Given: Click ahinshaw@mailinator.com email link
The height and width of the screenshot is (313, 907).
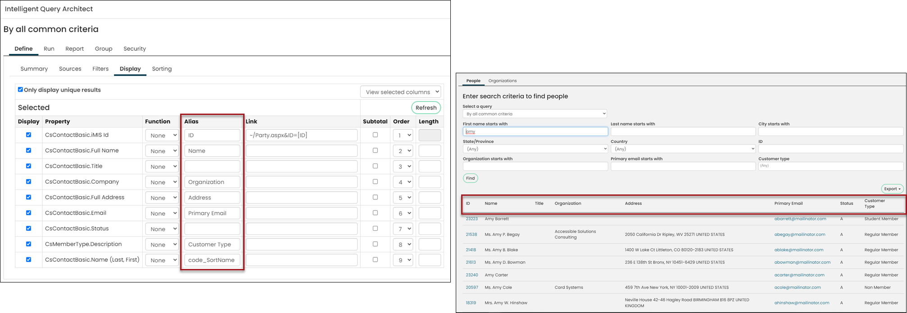Looking at the screenshot, I should tap(802, 303).
